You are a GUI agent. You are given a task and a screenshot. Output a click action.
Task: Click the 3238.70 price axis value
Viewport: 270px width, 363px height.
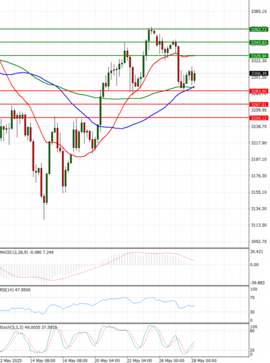tap(259, 126)
